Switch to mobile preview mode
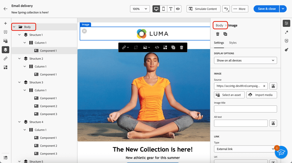The height and width of the screenshot is (163, 292). click(x=164, y=9)
